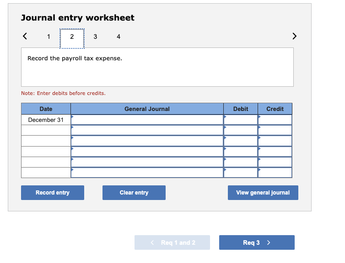Click the December 31 date cell
This screenshot has height=263, width=345.
46,120
